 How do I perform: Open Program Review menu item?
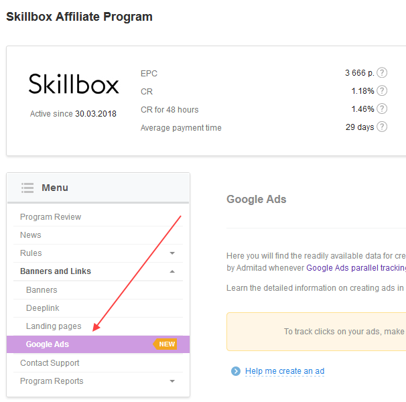(x=98, y=217)
